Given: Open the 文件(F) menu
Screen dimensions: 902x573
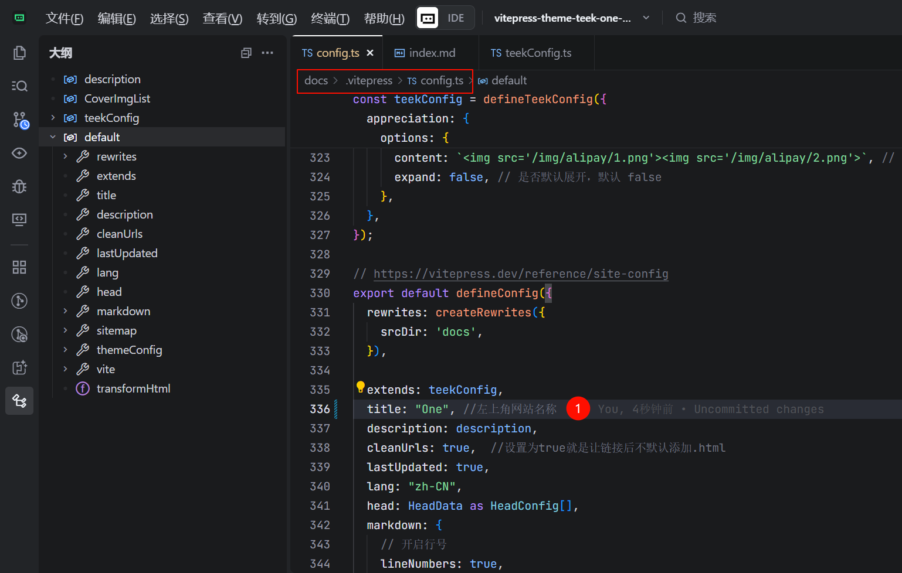Looking at the screenshot, I should click(x=65, y=18).
